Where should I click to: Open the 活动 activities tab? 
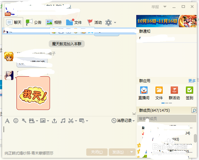click(x=94, y=23)
